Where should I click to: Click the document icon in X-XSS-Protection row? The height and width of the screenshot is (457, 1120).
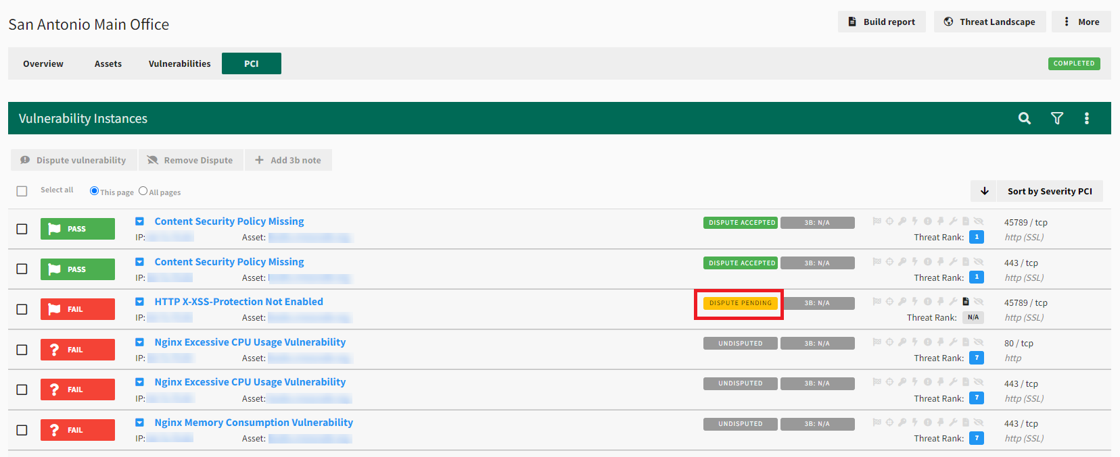tap(966, 302)
